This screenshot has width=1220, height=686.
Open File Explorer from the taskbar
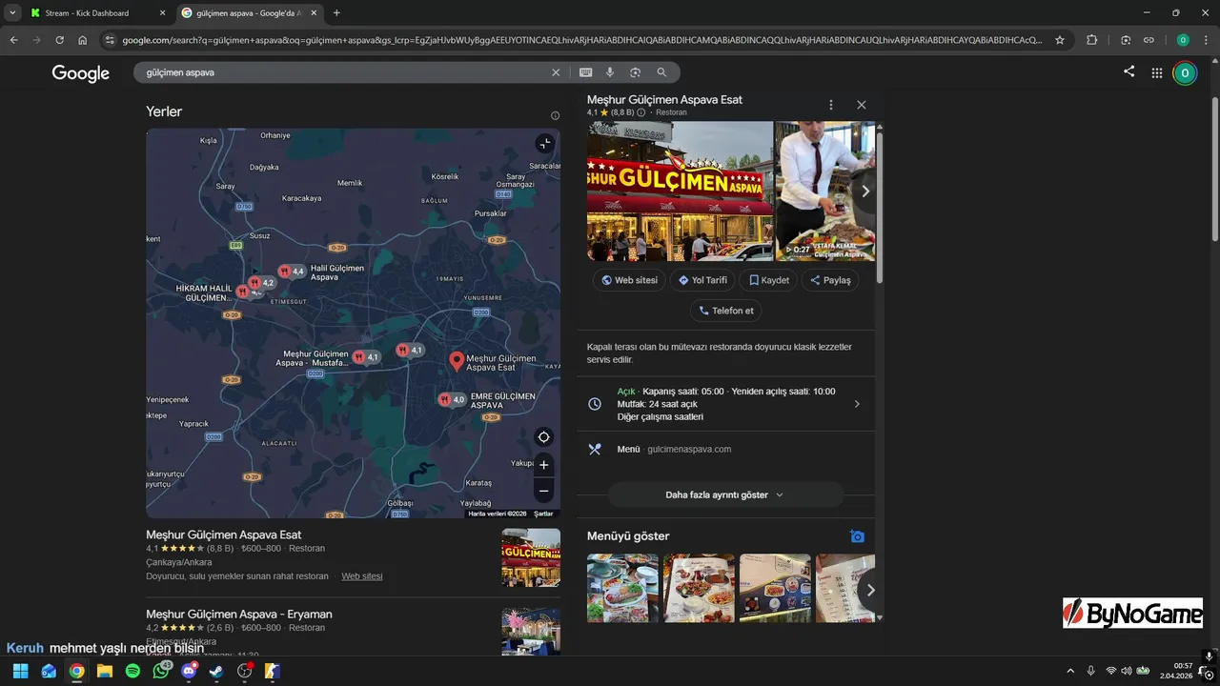click(x=105, y=671)
